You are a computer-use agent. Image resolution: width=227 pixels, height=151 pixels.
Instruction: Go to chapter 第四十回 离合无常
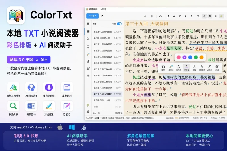coord(107,38)
